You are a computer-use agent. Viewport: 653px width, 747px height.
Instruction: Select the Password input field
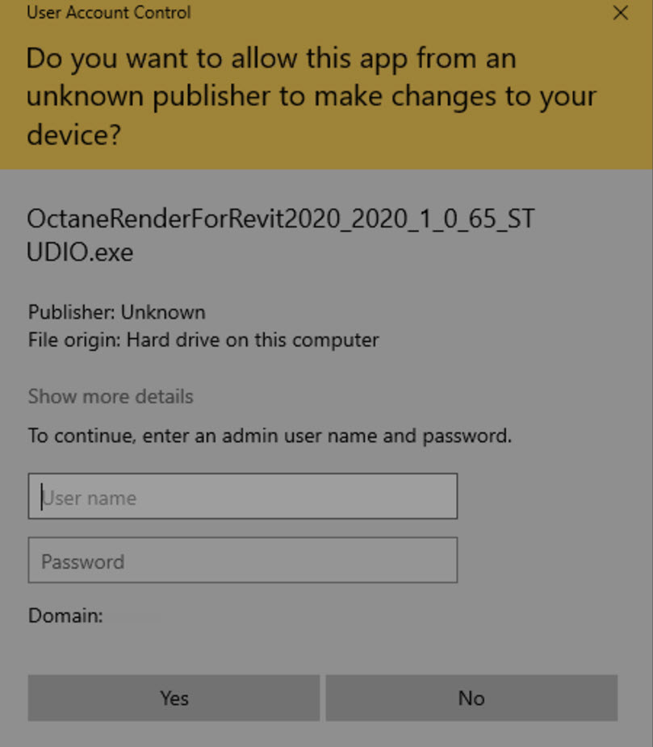click(242, 561)
